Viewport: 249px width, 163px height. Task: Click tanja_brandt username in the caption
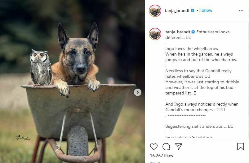pyautogui.click(x=177, y=32)
